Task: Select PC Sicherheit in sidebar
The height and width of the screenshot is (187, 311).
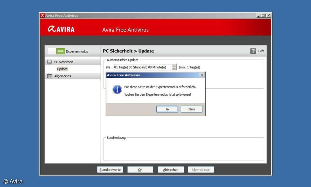Action: pyautogui.click(x=73, y=62)
